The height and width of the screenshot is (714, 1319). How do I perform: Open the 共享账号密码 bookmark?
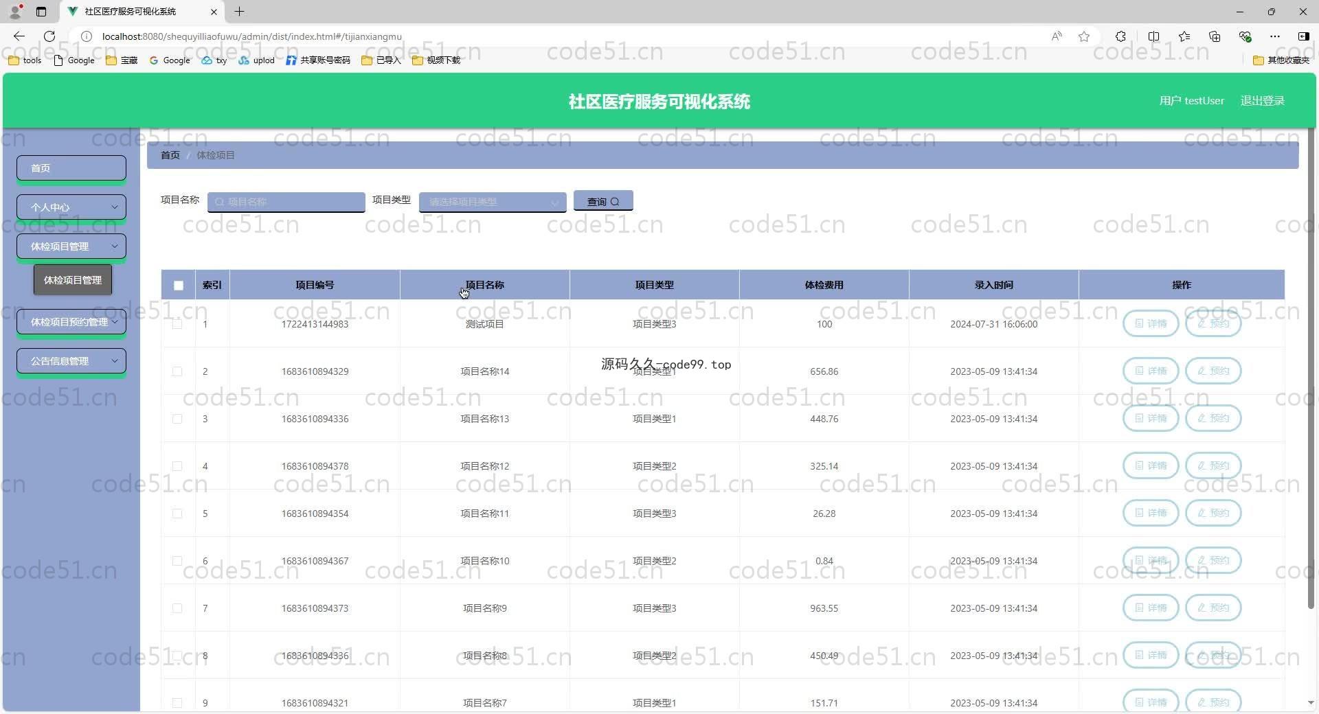(x=318, y=60)
